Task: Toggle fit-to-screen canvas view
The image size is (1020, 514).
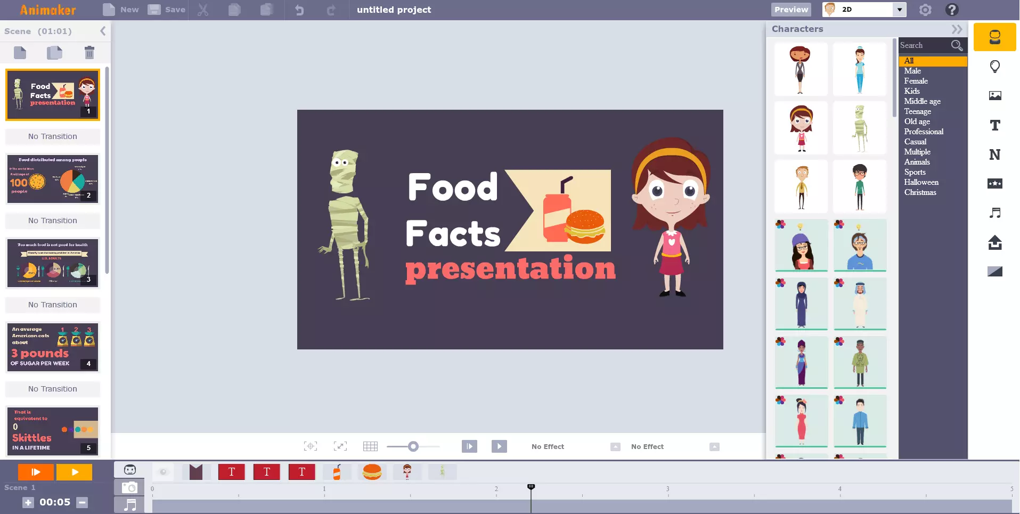Action: coord(340,446)
